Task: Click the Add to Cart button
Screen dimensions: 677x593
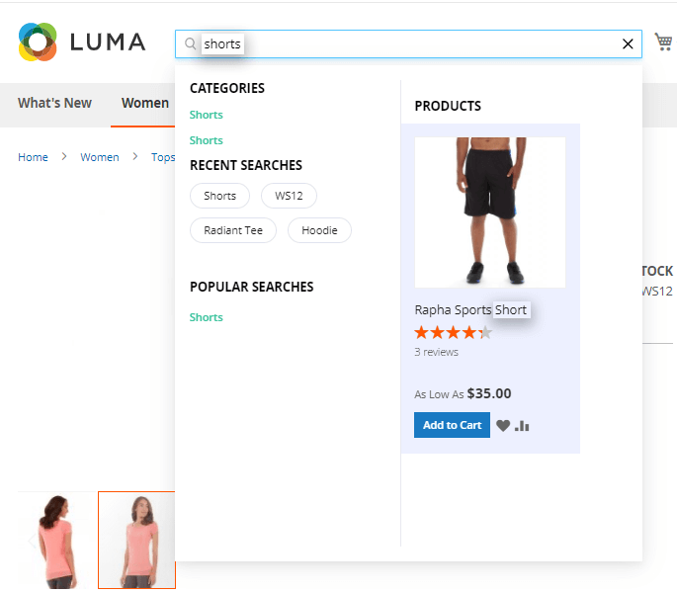Action: [452, 425]
